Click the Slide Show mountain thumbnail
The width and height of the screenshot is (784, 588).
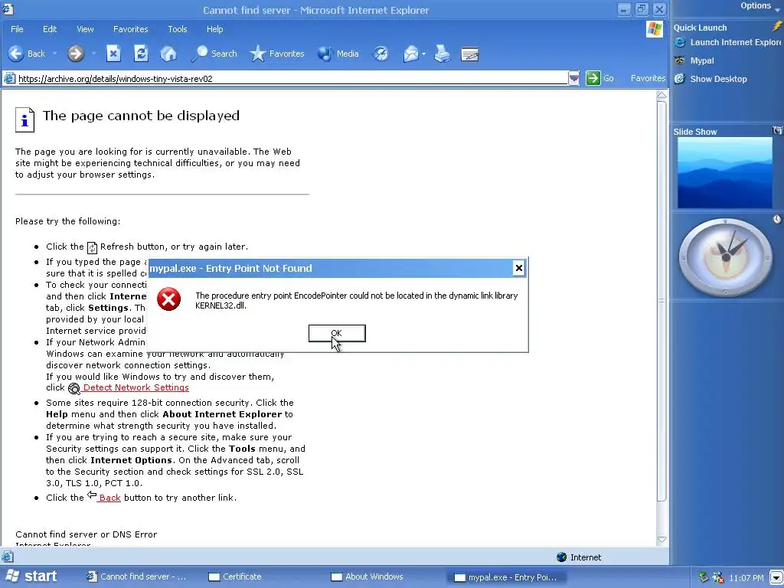coord(724,173)
